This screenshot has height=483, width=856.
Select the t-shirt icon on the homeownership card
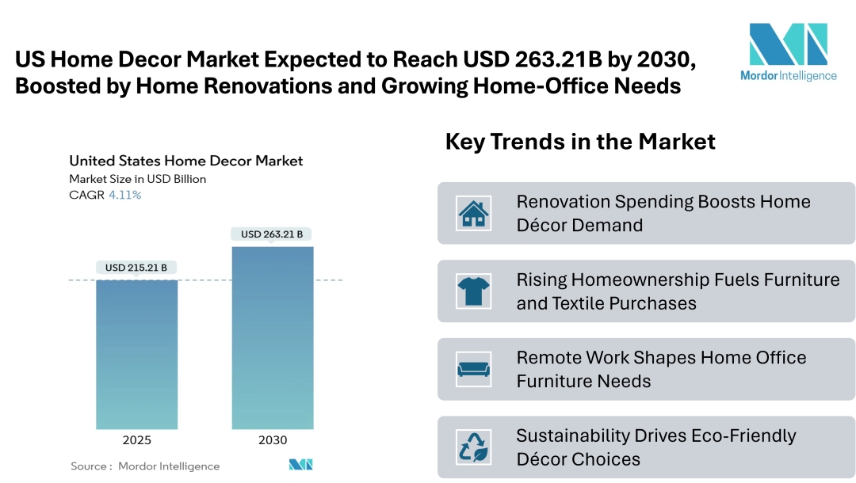(473, 290)
